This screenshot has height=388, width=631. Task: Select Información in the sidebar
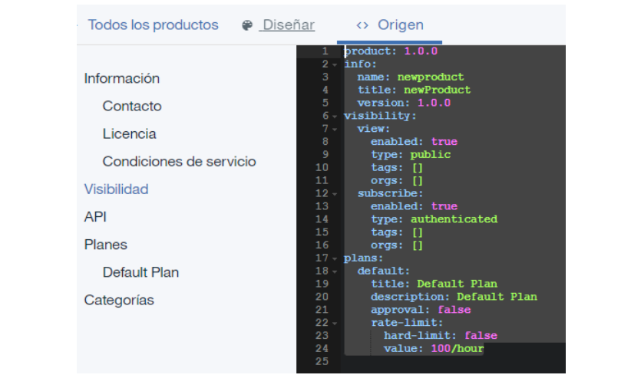(x=122, y=78)
